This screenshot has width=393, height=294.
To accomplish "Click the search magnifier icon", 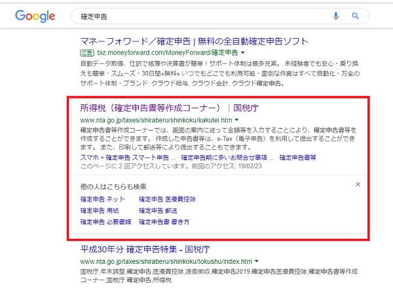I will (x=356, y=16).
